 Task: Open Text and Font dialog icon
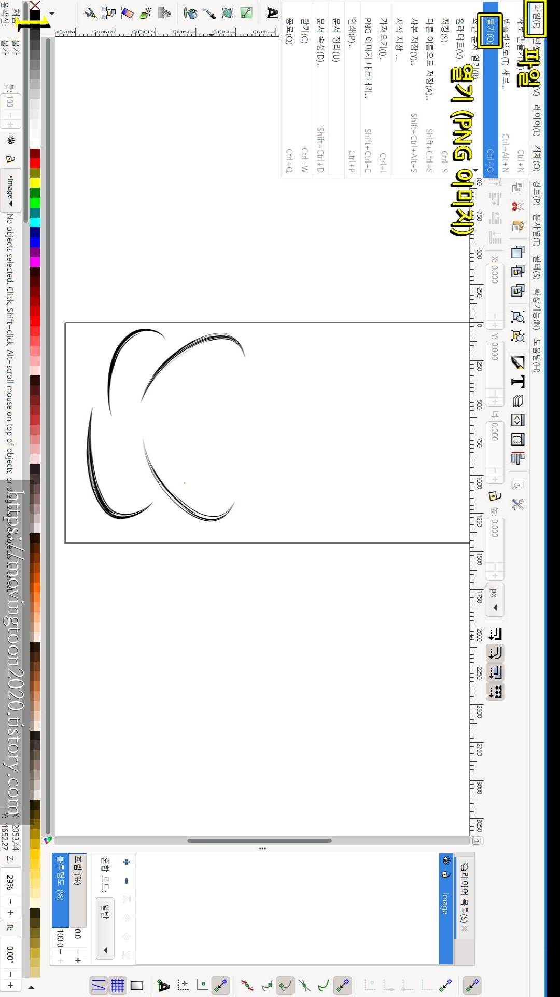coord(517,381)
